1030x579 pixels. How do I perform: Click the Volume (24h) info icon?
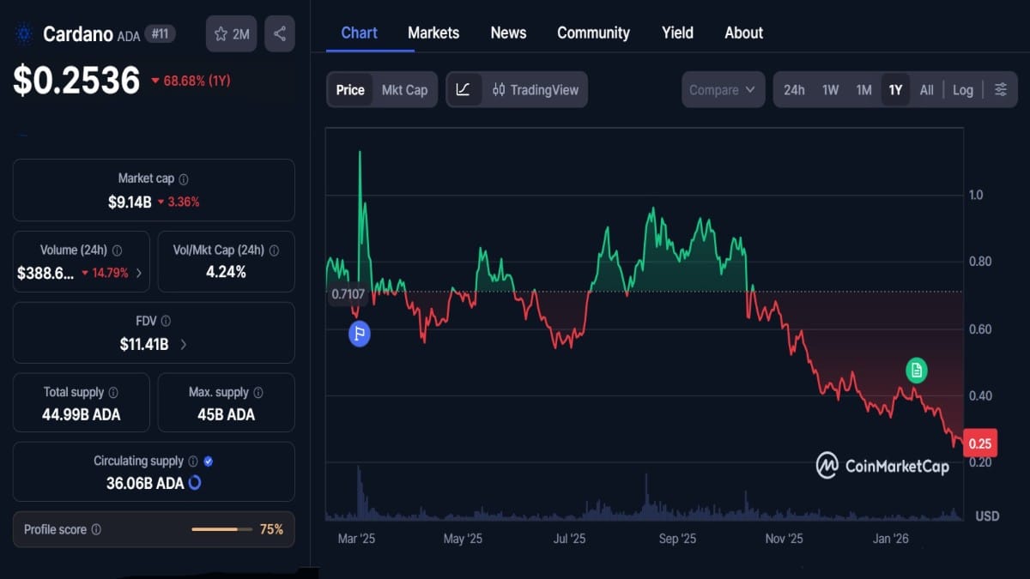pyautogui.click(x=117, y=251)
